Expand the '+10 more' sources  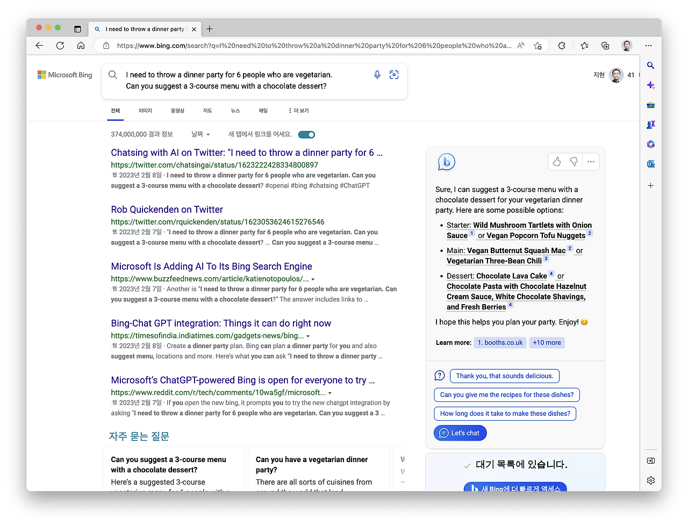(547, 343)
